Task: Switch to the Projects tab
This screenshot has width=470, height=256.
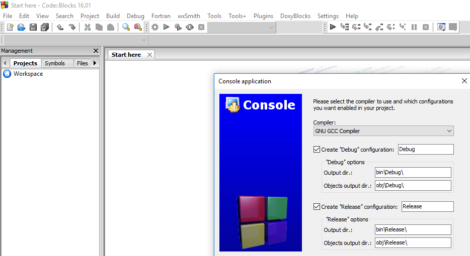Action: [25, 63]
